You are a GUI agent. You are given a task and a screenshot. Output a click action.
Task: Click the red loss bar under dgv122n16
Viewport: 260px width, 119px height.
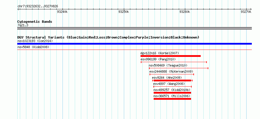click(170, 56)
